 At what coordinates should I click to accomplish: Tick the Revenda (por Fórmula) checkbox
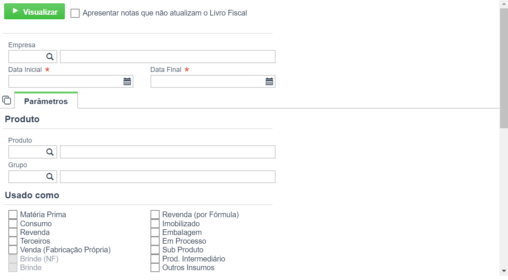pyautogui.click(x=155, y=215)
